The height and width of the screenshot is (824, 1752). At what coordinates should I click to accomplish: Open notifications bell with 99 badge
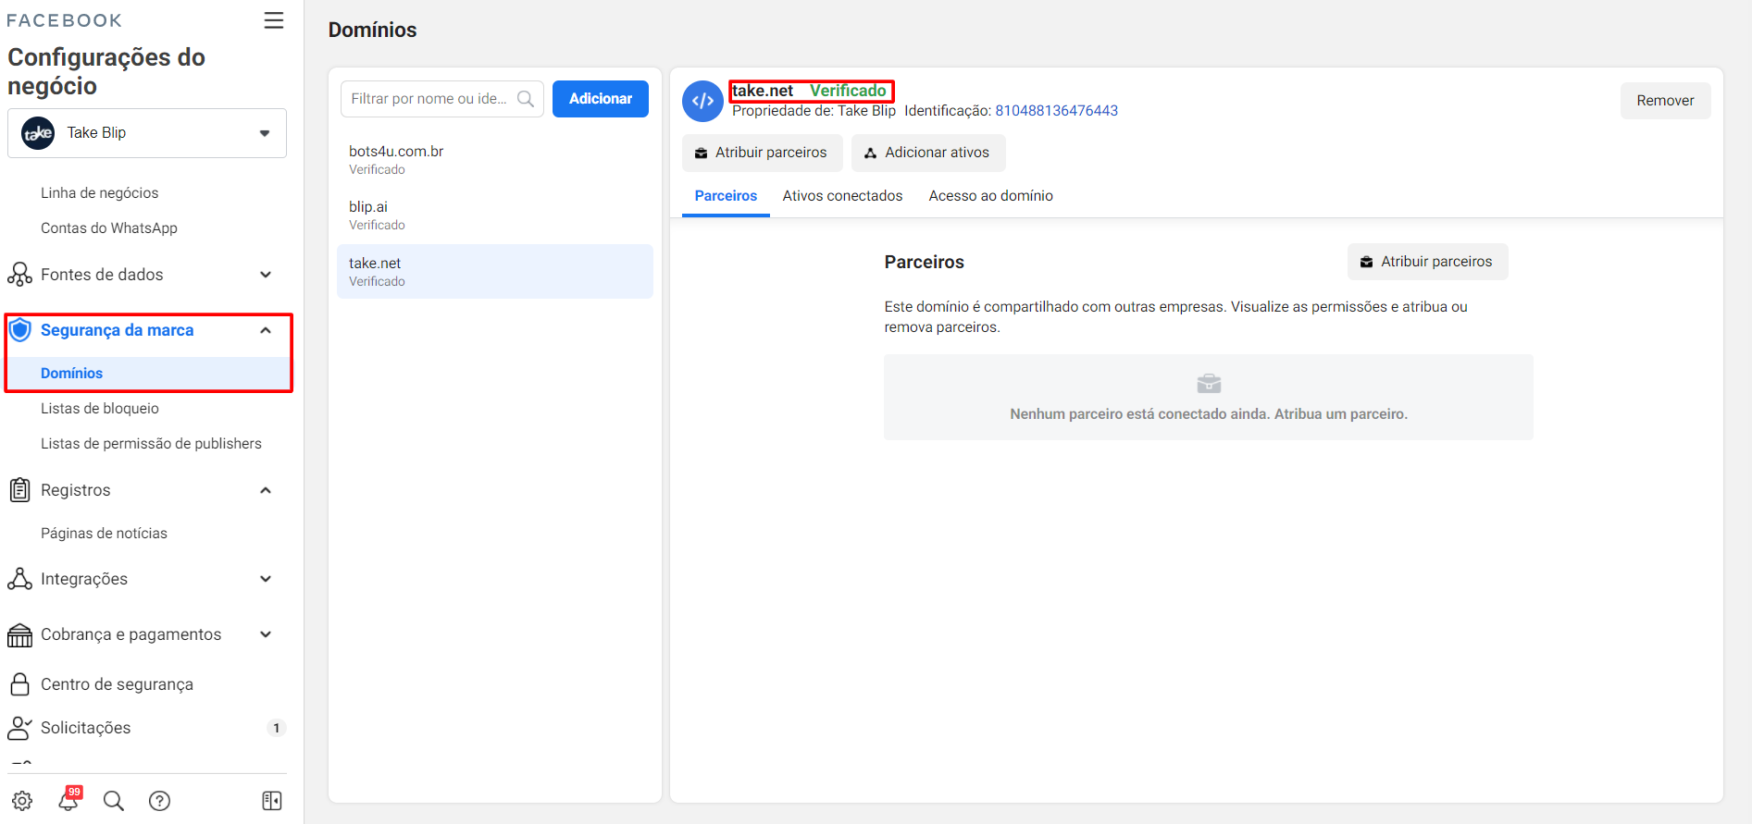click(x=69, y=799)
